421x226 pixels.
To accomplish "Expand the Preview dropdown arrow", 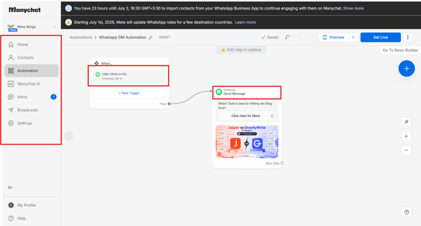I will 353,37.
